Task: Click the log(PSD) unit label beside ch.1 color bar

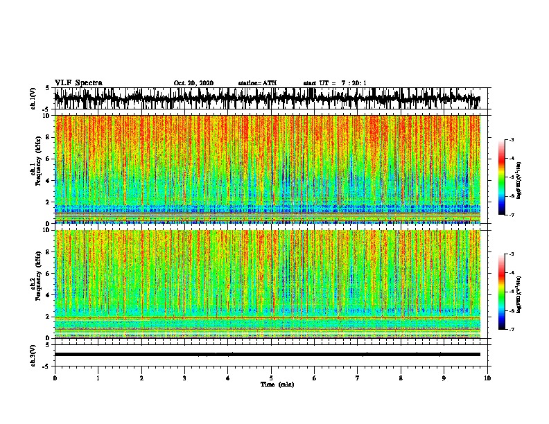Action: 519,180
